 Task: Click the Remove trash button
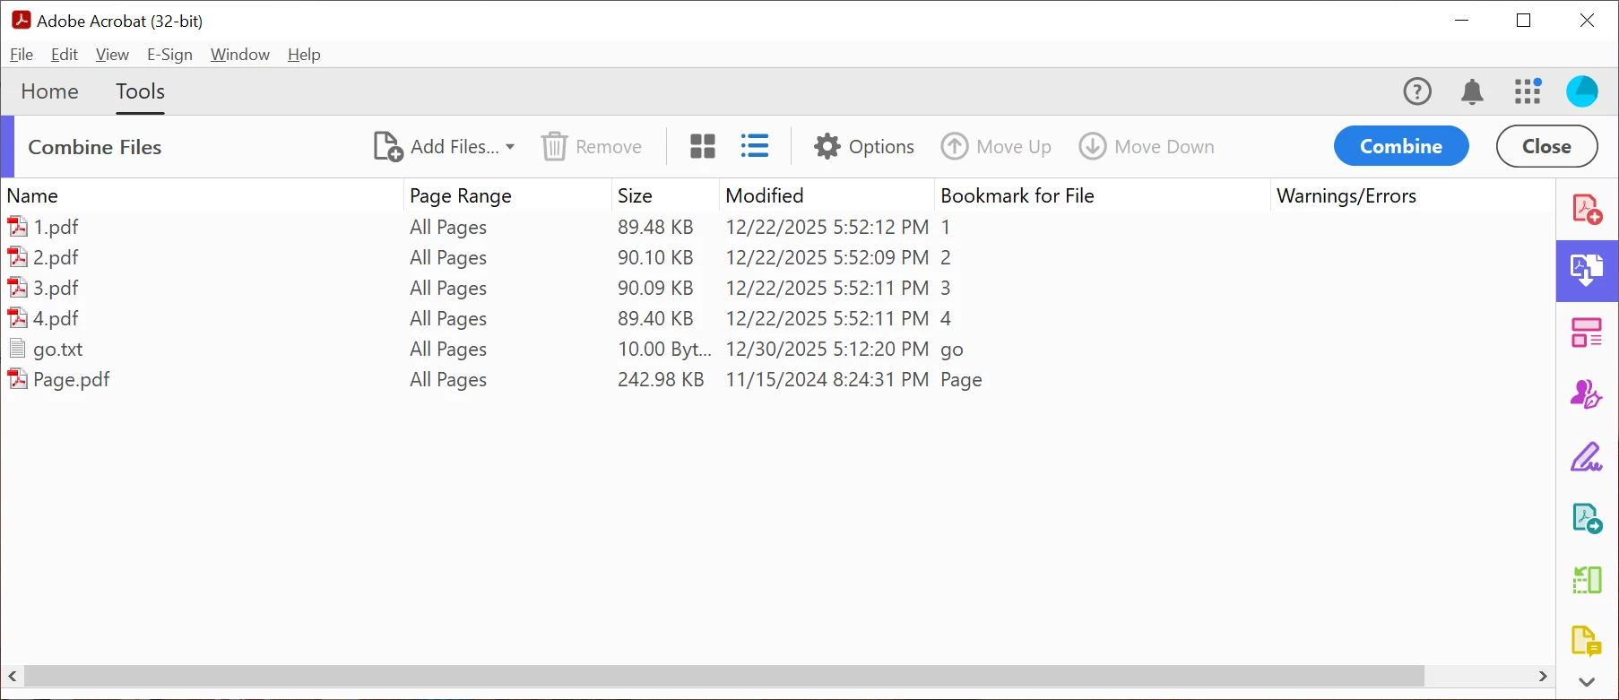[x=592, y=146]
